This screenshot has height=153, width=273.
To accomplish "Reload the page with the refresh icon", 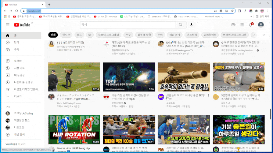I will point(17,11).
